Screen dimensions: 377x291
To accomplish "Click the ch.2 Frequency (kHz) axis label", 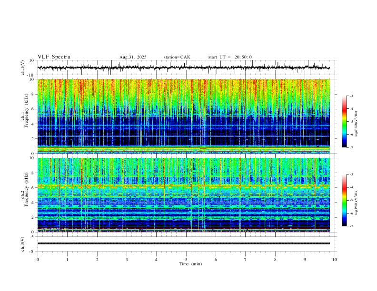I will click(x=25, y=189).
